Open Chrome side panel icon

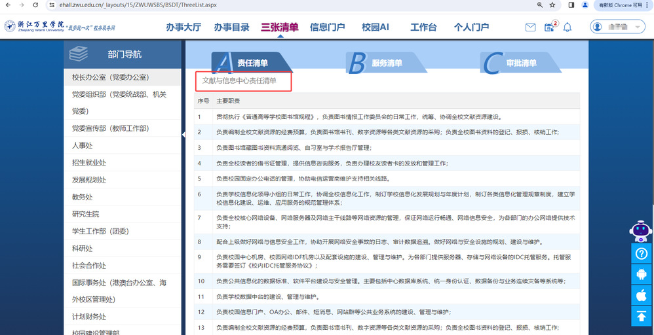point(571,5)
